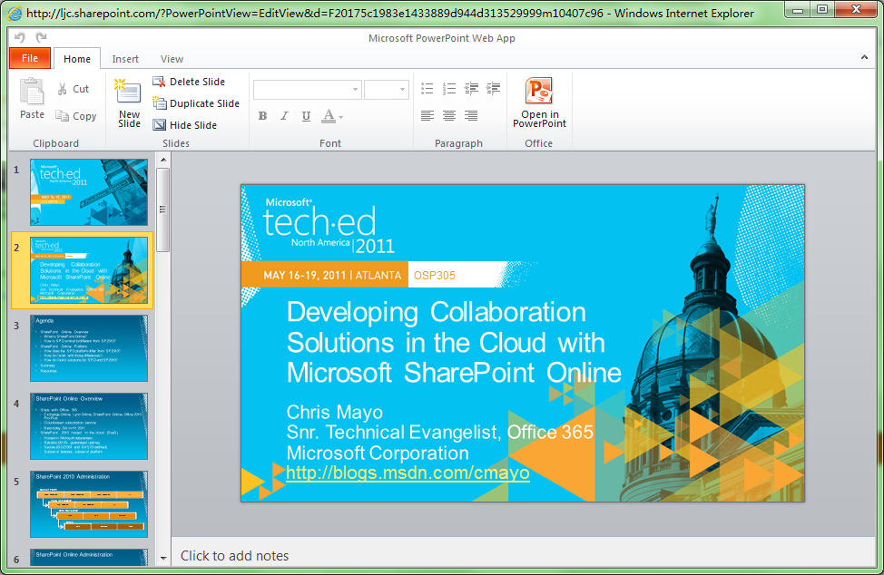The image size is (884, 575).
Task: Select slide 6 SharePoint Online Administration thumbnail
Action: 89,557
